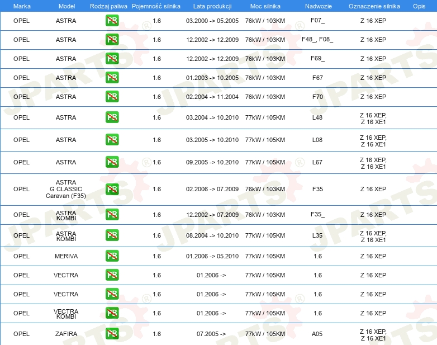437x345 pixels.
Task: Click the Marka column header
Action: click(x=22, y=6)
